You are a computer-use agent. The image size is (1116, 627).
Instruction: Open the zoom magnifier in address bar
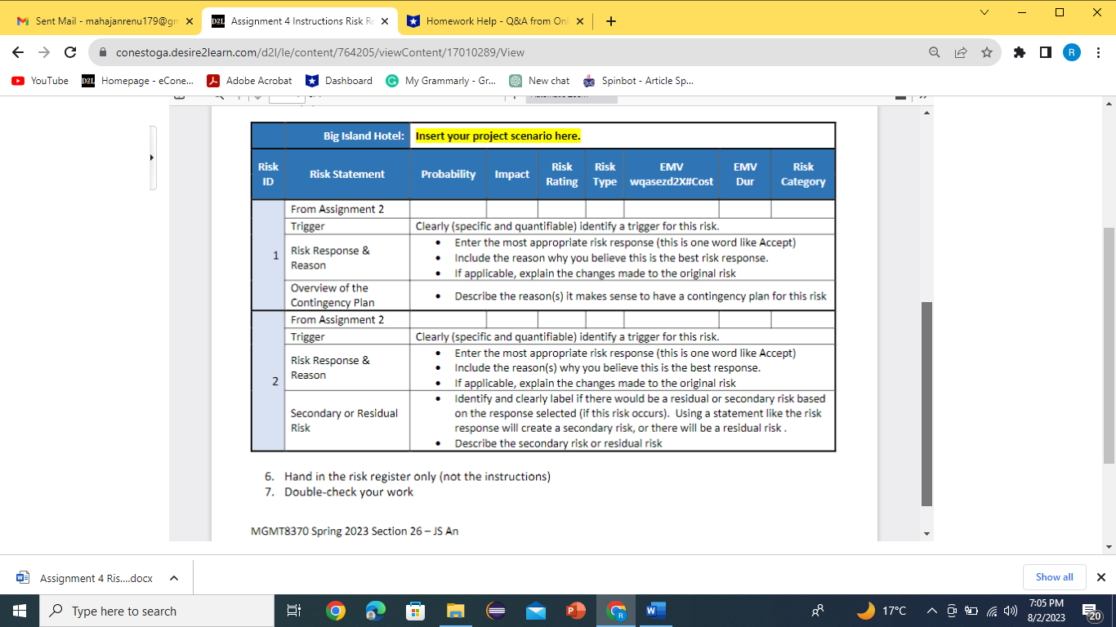[935, 52]
